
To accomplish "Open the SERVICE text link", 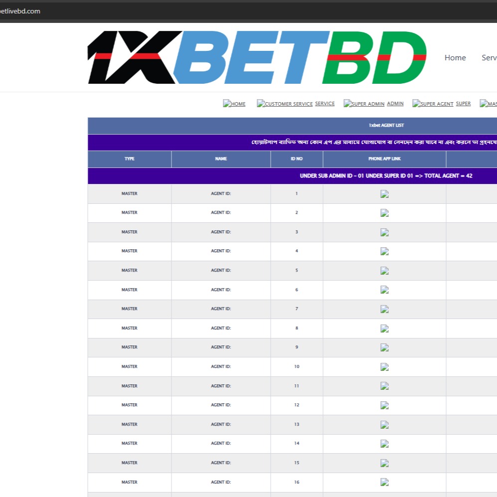I will pos(325,104).
